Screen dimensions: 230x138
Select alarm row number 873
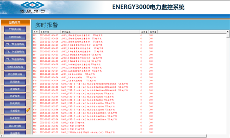coord(35,100)
